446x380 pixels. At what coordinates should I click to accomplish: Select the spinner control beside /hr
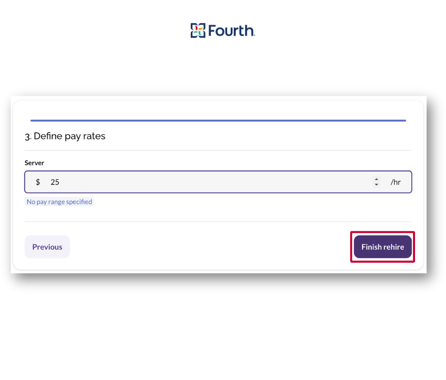pyautogui.click(x=376, y=182)
